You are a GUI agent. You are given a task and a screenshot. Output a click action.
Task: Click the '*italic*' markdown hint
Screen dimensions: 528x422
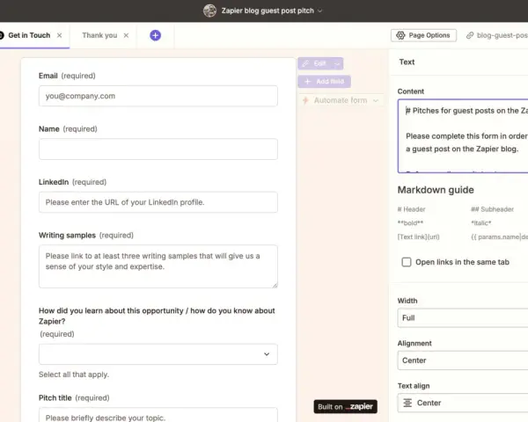(x=480, y=223)
